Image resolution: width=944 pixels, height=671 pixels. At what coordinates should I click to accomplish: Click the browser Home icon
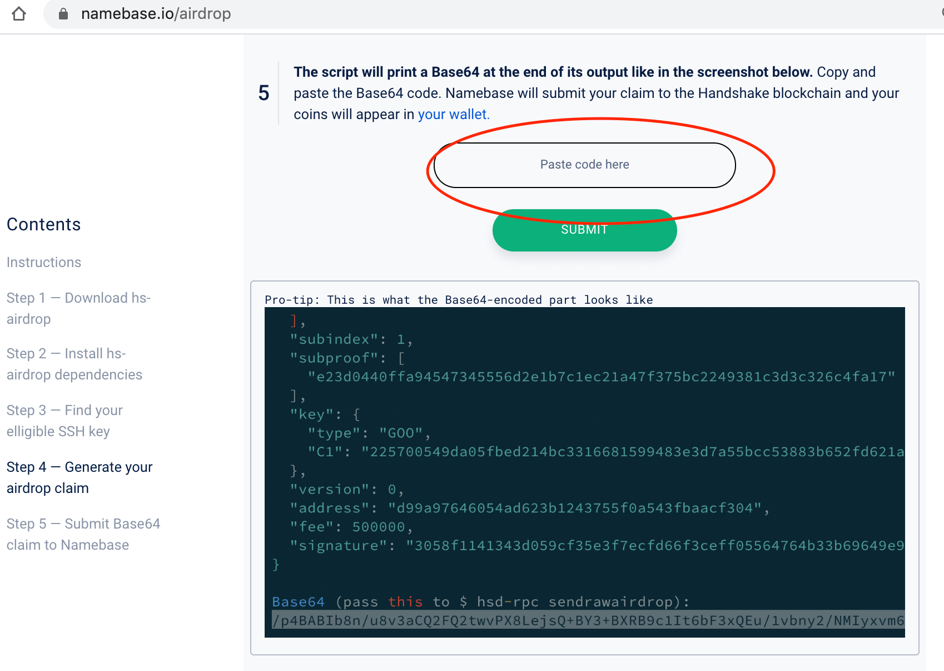[19, 13]
